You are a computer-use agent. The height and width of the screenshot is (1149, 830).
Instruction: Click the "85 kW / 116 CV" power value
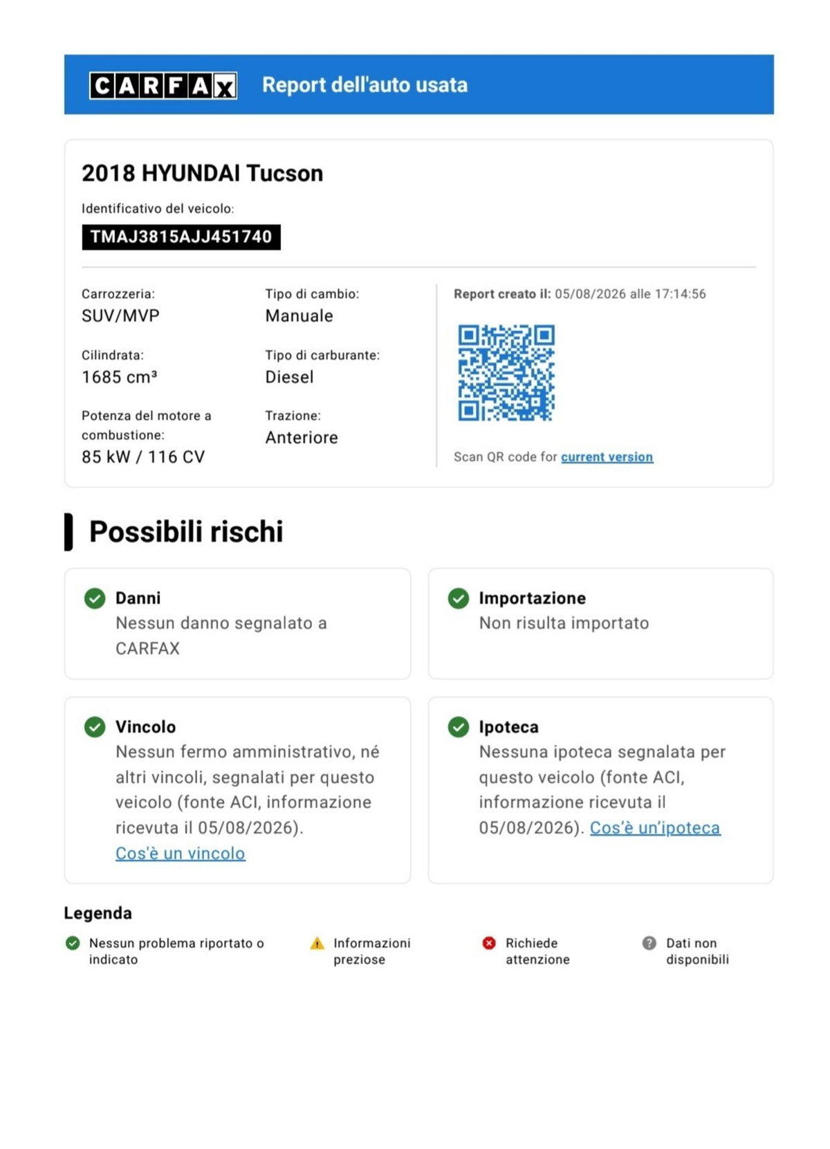point(143,457)
